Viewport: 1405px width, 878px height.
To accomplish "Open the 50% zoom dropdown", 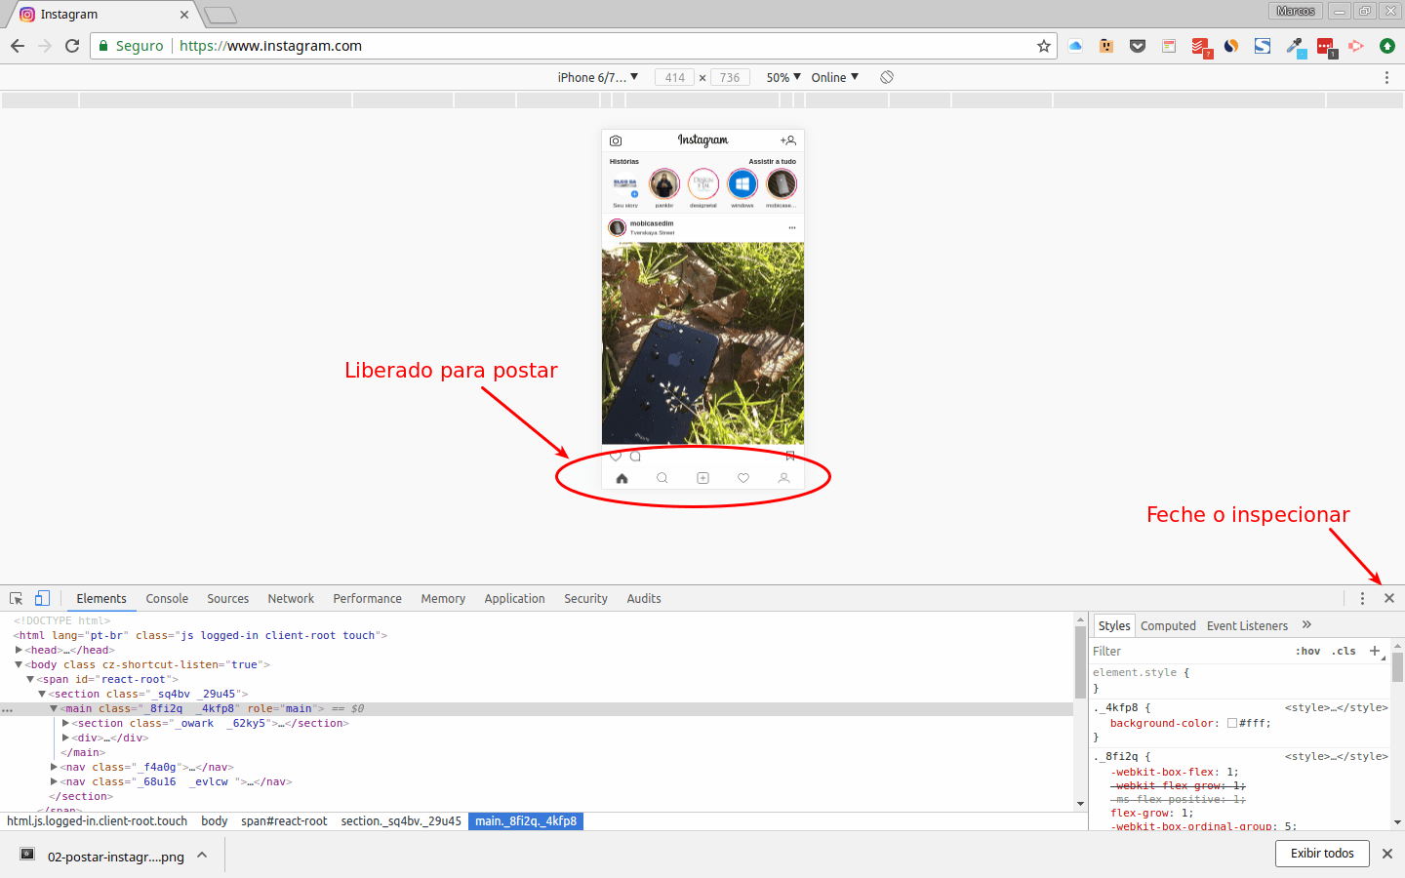I will tap(783, 77).
